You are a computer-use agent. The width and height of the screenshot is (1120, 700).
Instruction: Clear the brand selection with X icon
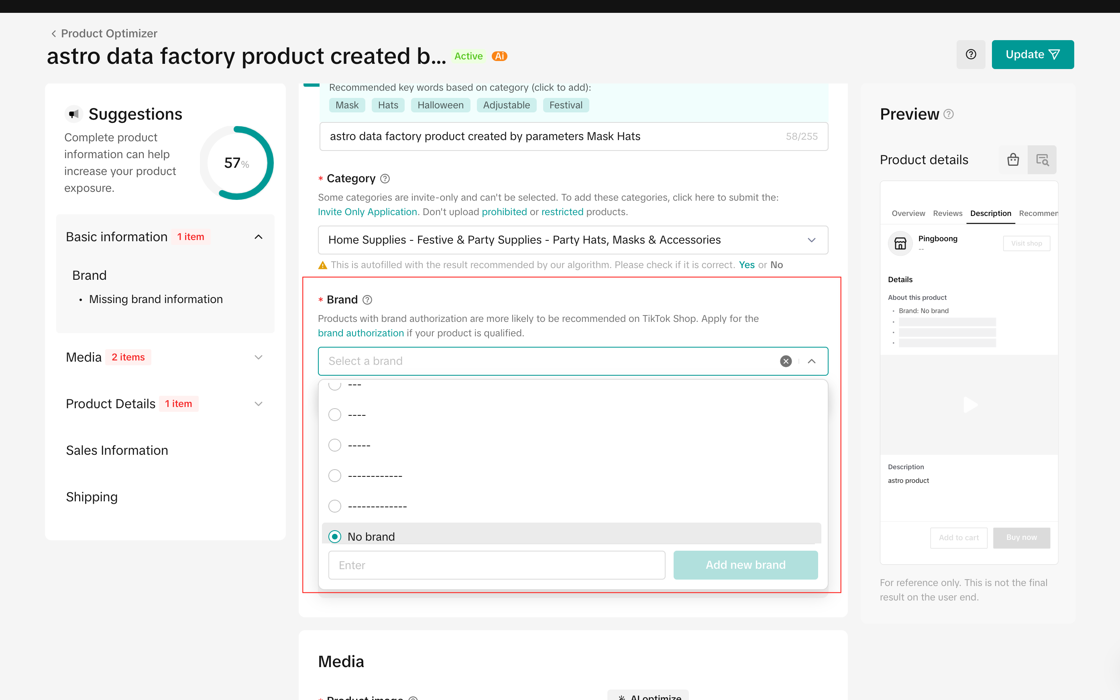786,361
